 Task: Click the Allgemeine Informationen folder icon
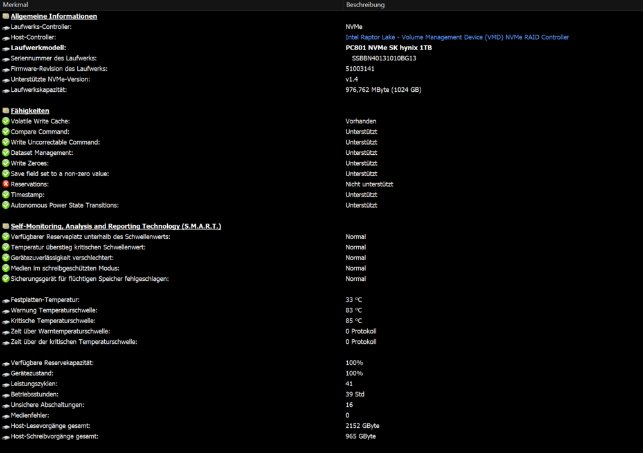point(6,16)
